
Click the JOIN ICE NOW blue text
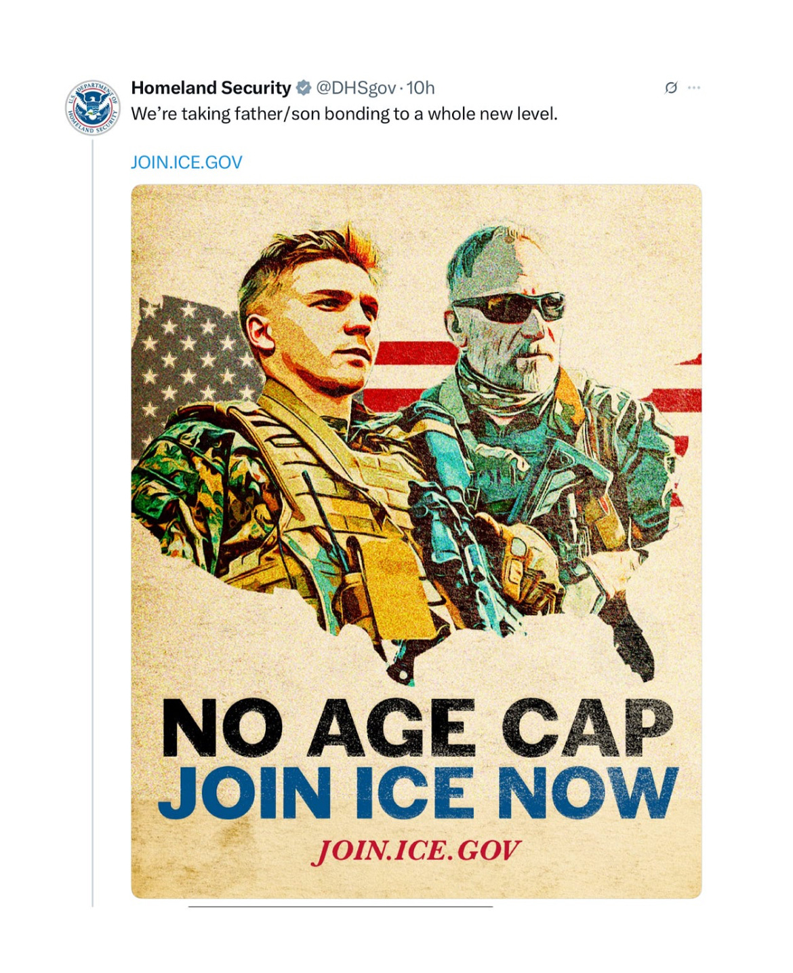click(417, 792)
